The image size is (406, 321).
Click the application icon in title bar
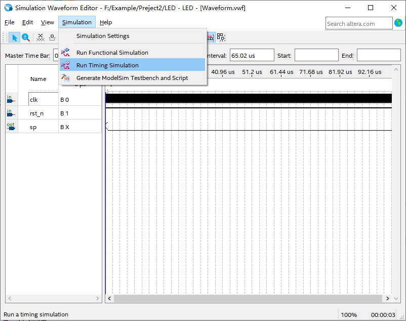click(x=8, y=8)
